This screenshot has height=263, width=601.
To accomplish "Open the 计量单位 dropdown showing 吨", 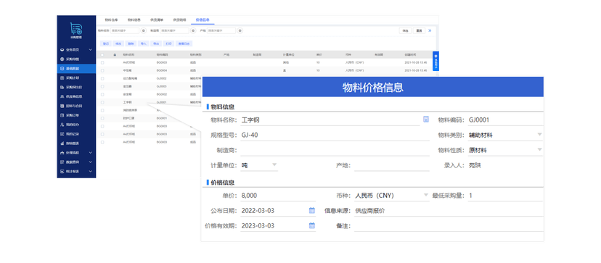I will click(259, 165).
